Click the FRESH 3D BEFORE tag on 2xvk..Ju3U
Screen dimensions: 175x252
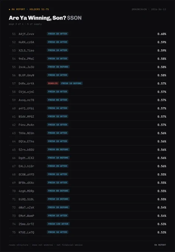coord(58,67)
